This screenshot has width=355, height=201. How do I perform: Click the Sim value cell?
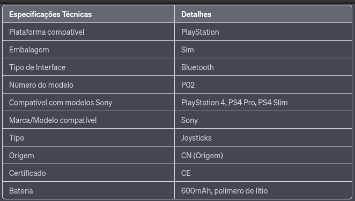click(263, 49)
